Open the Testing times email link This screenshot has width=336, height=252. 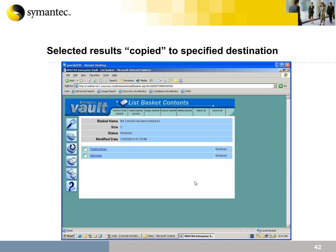pyautogui.click(x=98, y=149)
